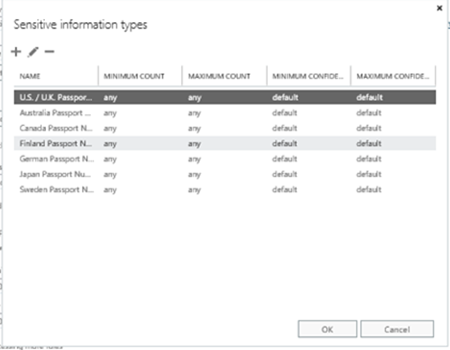Click Sweden row's maximum confidence default value
The image size is (450, 350).
pos(369,189)
